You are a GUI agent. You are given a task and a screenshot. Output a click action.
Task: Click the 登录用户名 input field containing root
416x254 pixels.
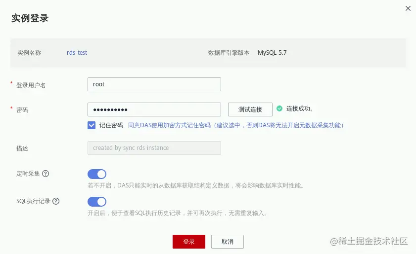(x=154, y=84)
